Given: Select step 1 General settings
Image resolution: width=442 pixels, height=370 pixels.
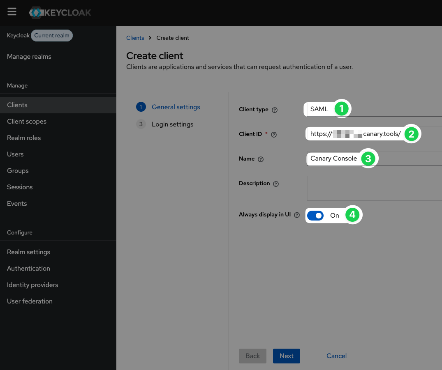Looking at the screenshot, I should [168, 107].
